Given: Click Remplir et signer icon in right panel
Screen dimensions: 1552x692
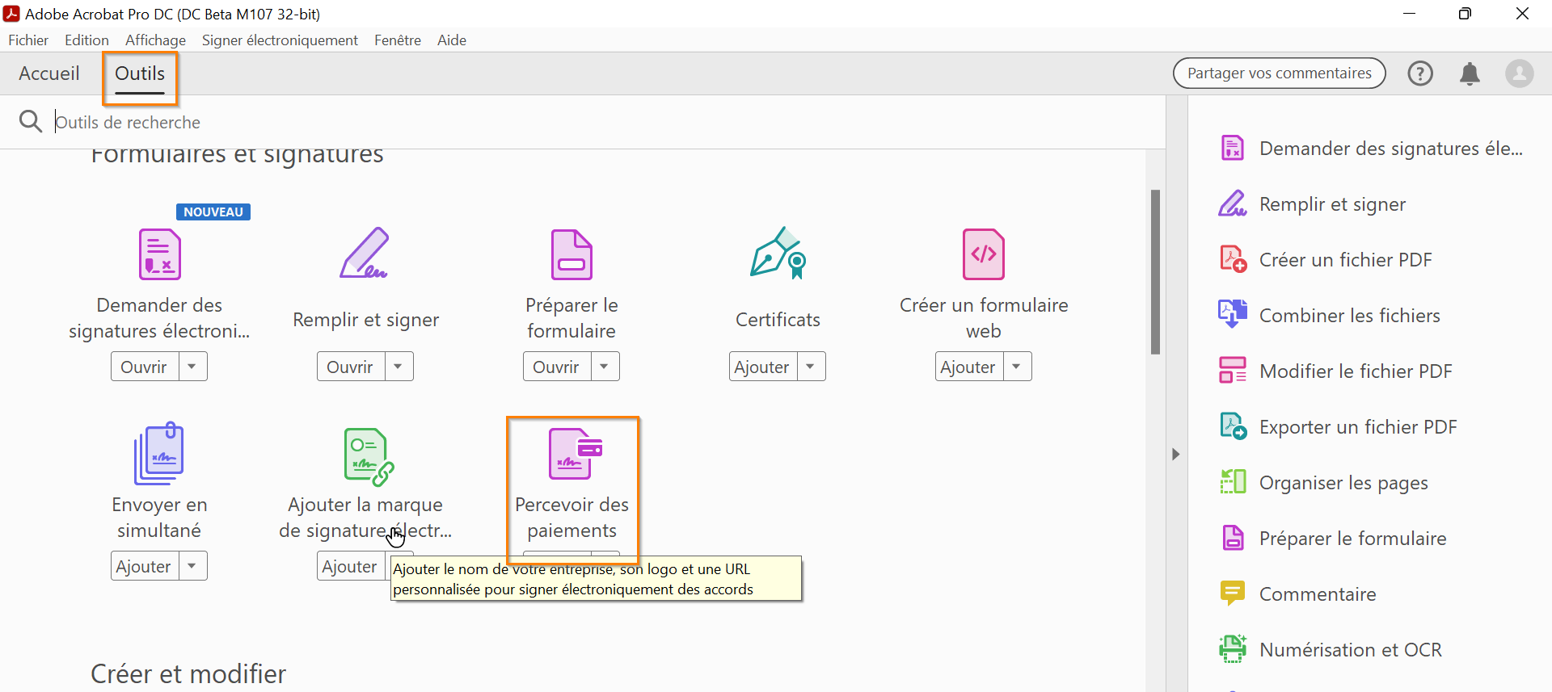Looking at the screenshot, I should point(1233,203).
